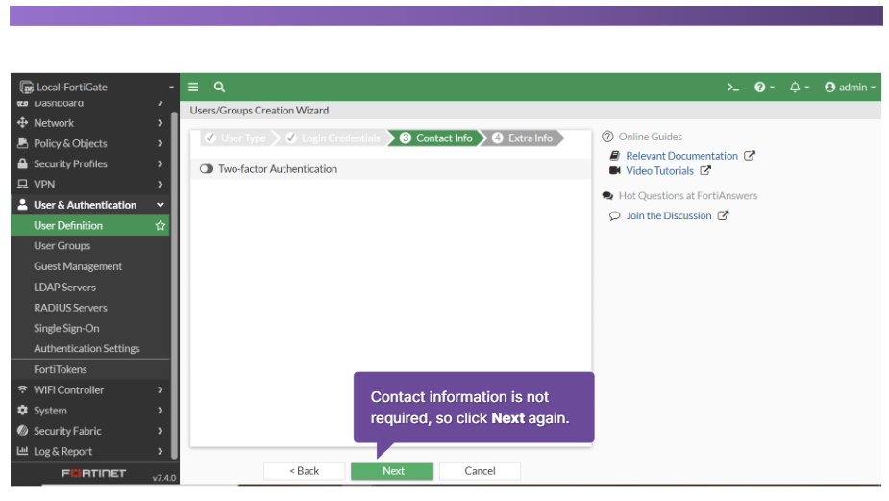Viewport: 889px width, 501px height.
Task: Click external link icon beside Relevant Documentation
Action: coord(750,156)
